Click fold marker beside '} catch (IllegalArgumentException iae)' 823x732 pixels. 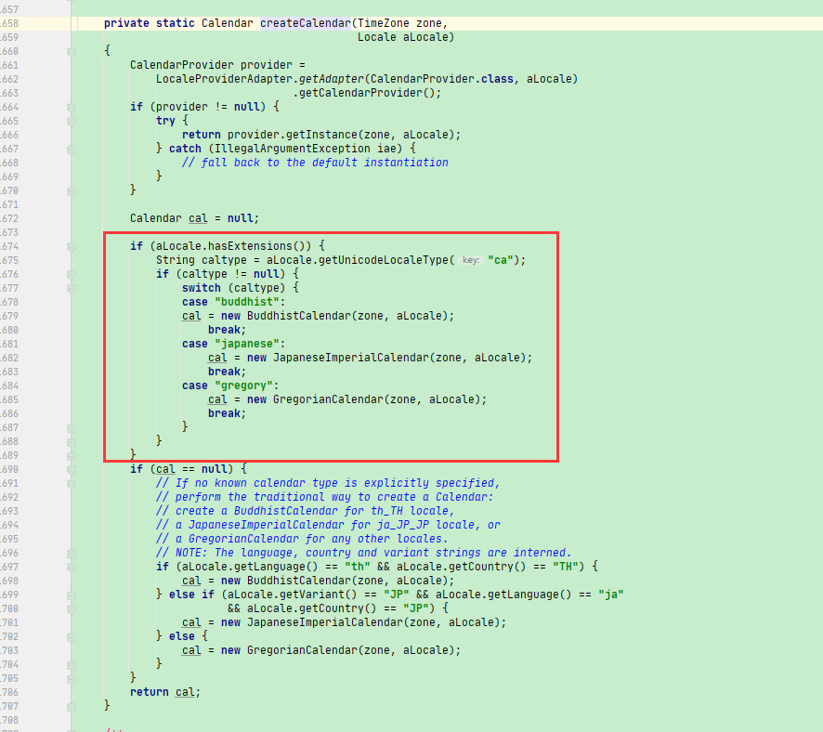coord(72,149)
